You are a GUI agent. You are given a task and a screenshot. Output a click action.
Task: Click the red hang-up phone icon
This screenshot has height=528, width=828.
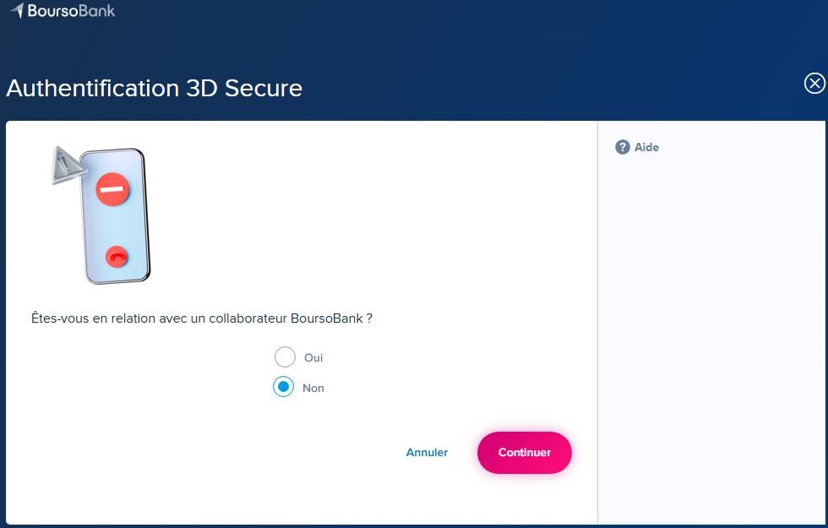[116, 254]
